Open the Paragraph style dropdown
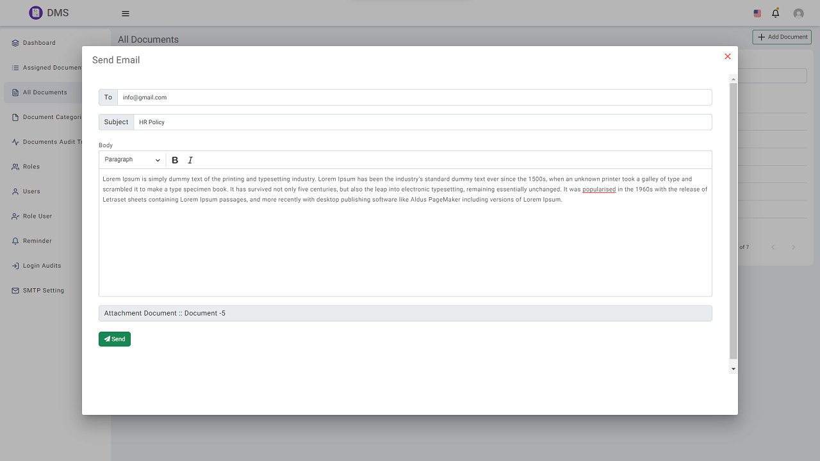Viewport: 820px width, 461px height. (133, 160)
